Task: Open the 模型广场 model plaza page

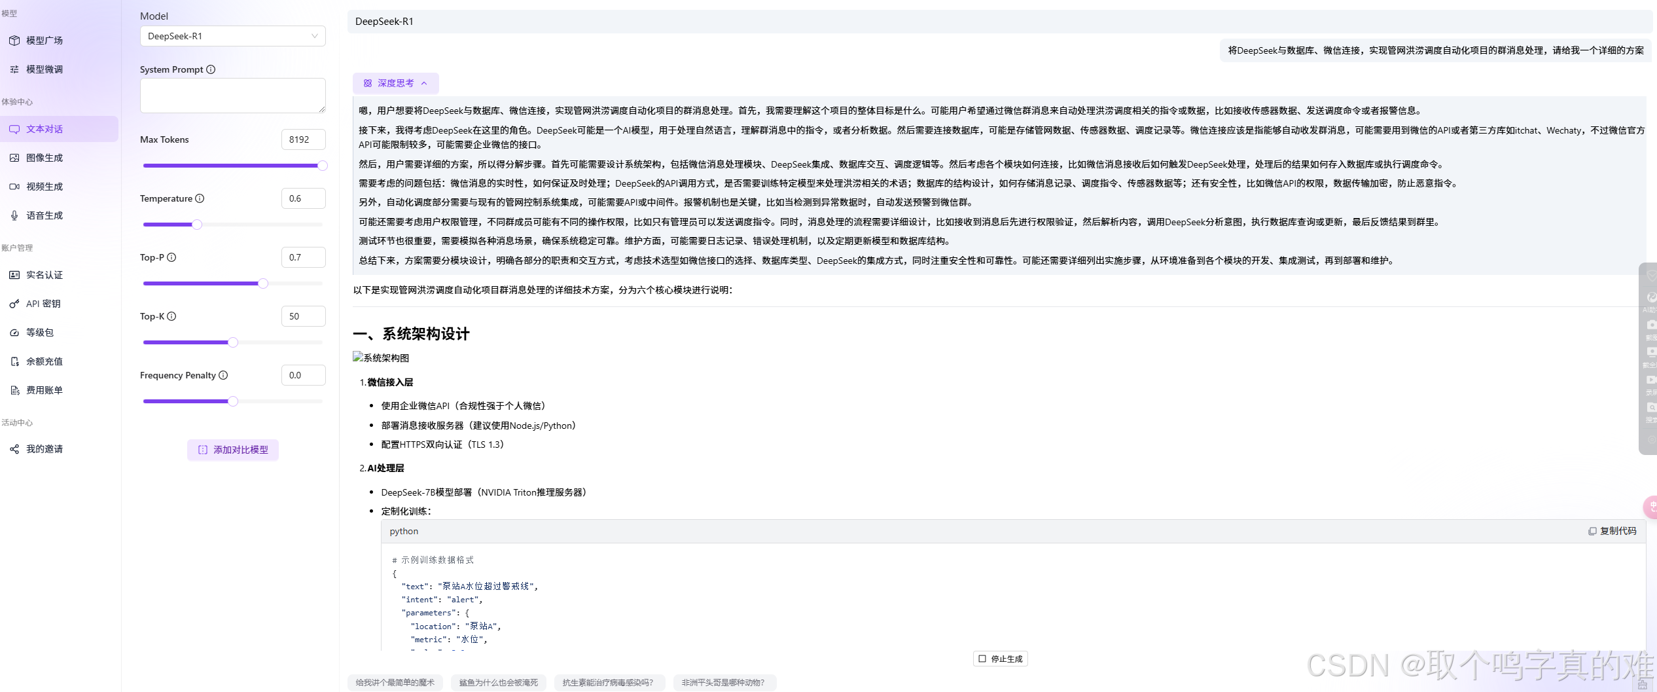Action: coord(43,40)
